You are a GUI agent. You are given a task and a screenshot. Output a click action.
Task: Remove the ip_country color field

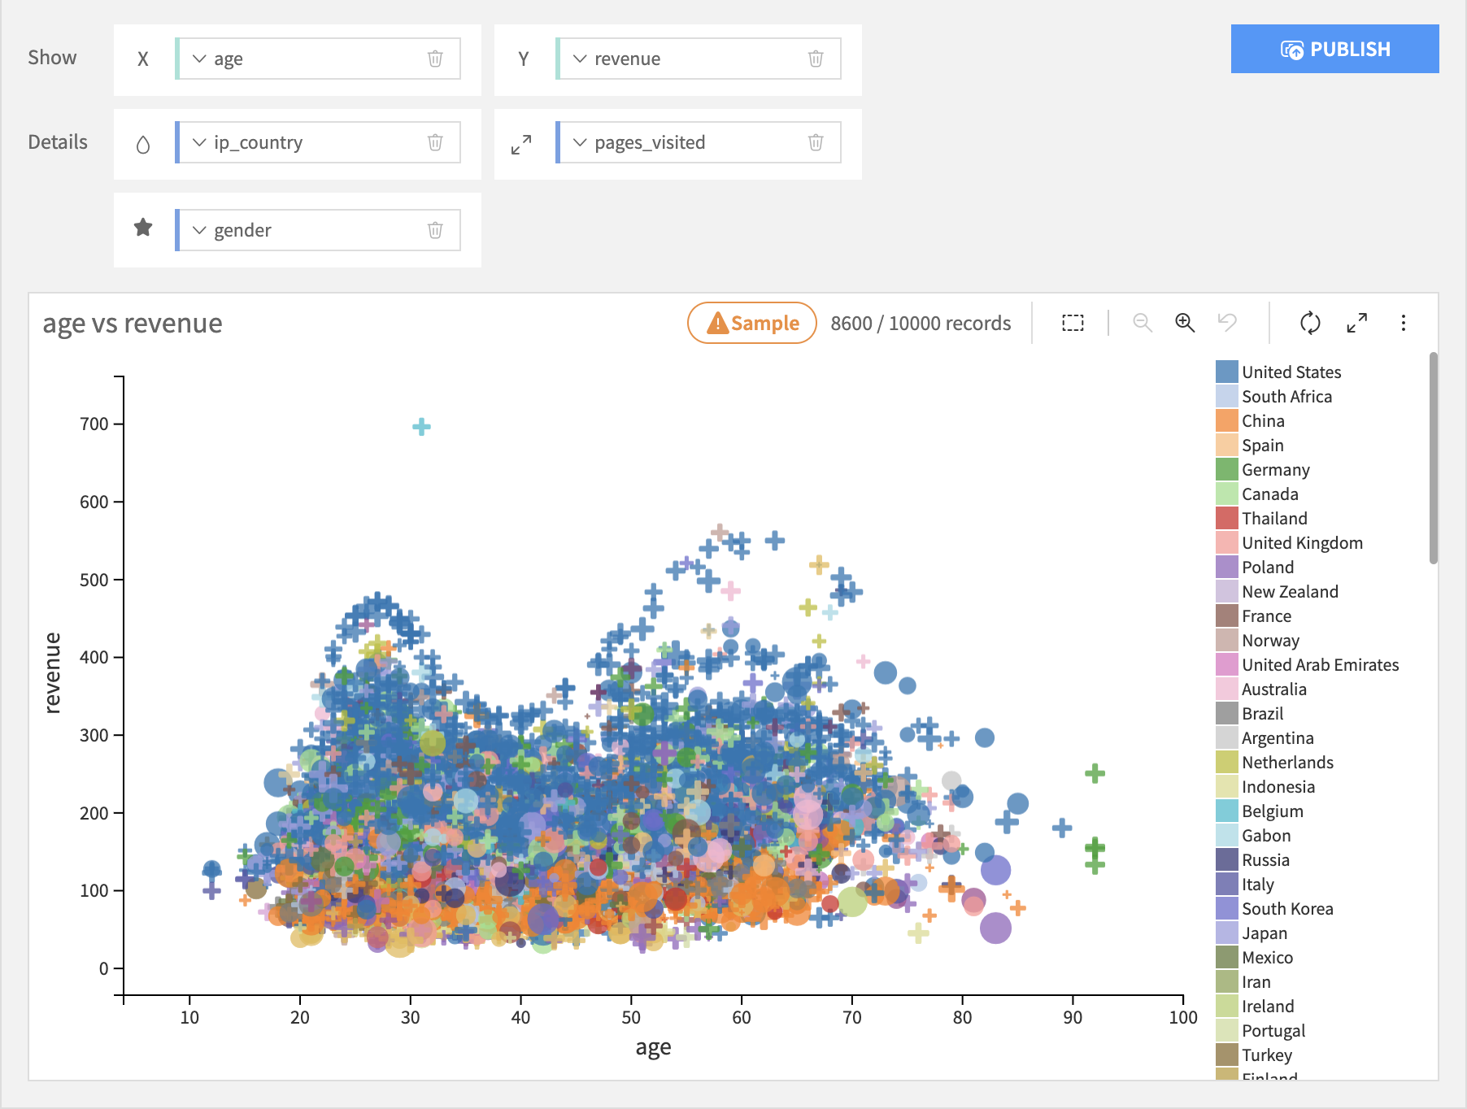click(x=435, y=142)
